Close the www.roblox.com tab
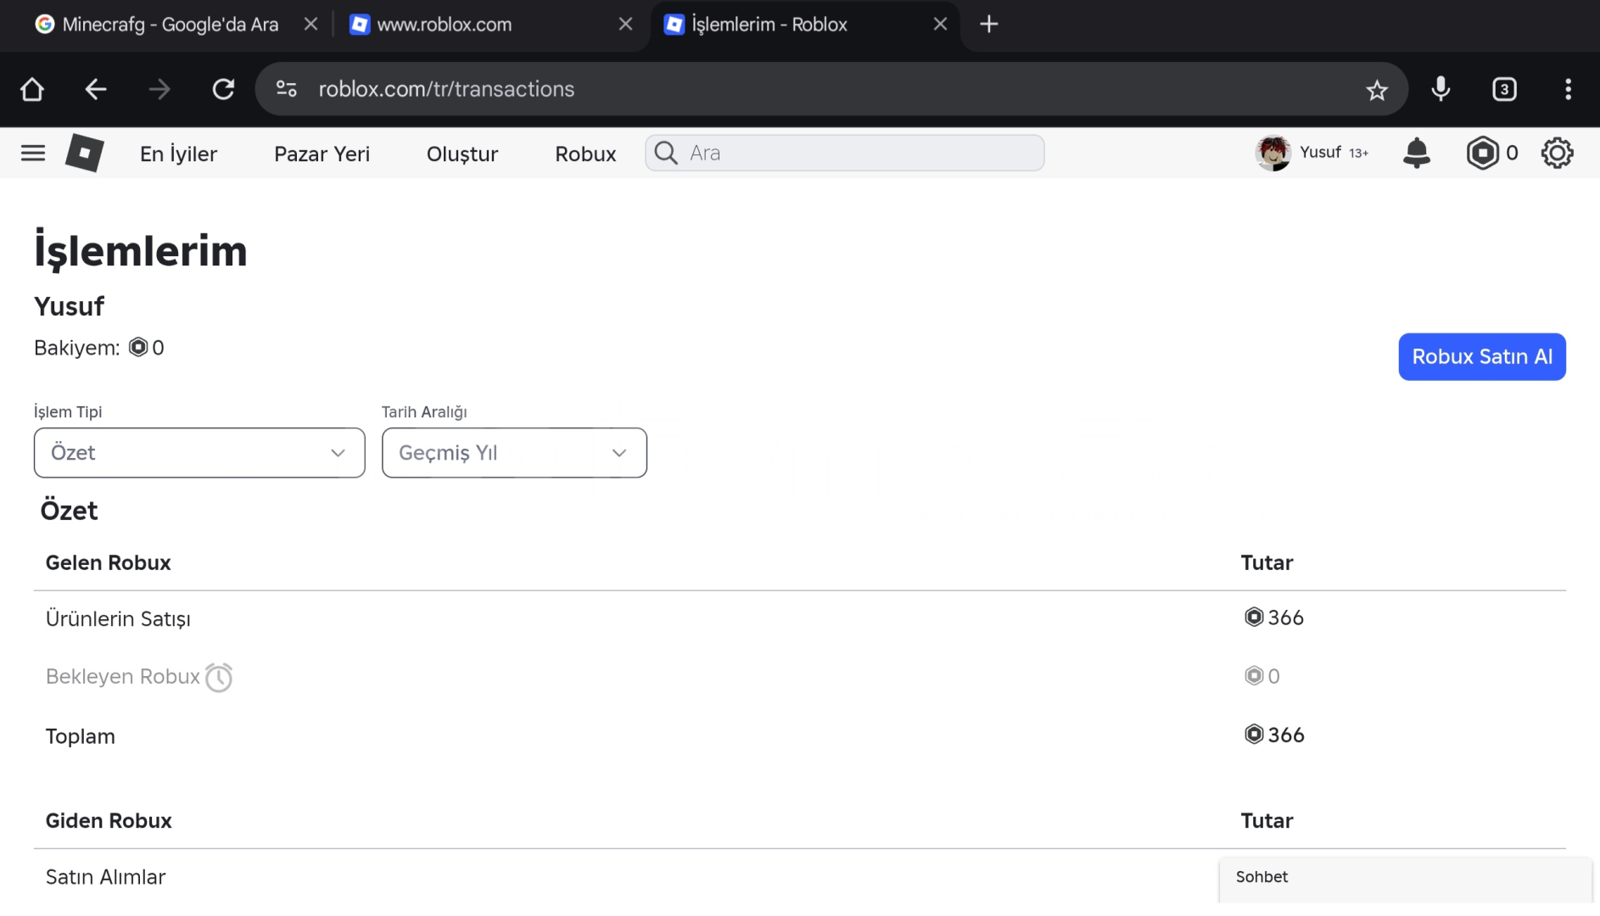 626,25
